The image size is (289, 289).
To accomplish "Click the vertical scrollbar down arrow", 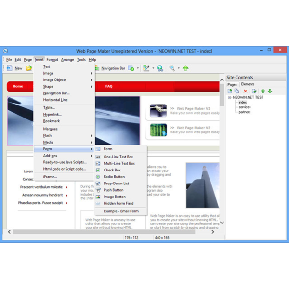I will (x=222, y=223).
